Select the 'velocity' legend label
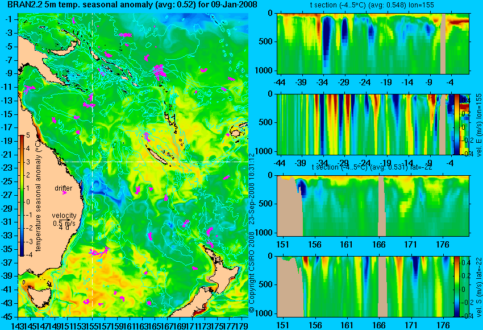This screenshot has width=483, height=330. [x=64, y=216]
